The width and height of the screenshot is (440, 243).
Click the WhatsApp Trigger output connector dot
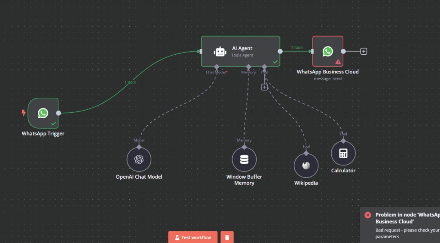click(x=58, y=113)
